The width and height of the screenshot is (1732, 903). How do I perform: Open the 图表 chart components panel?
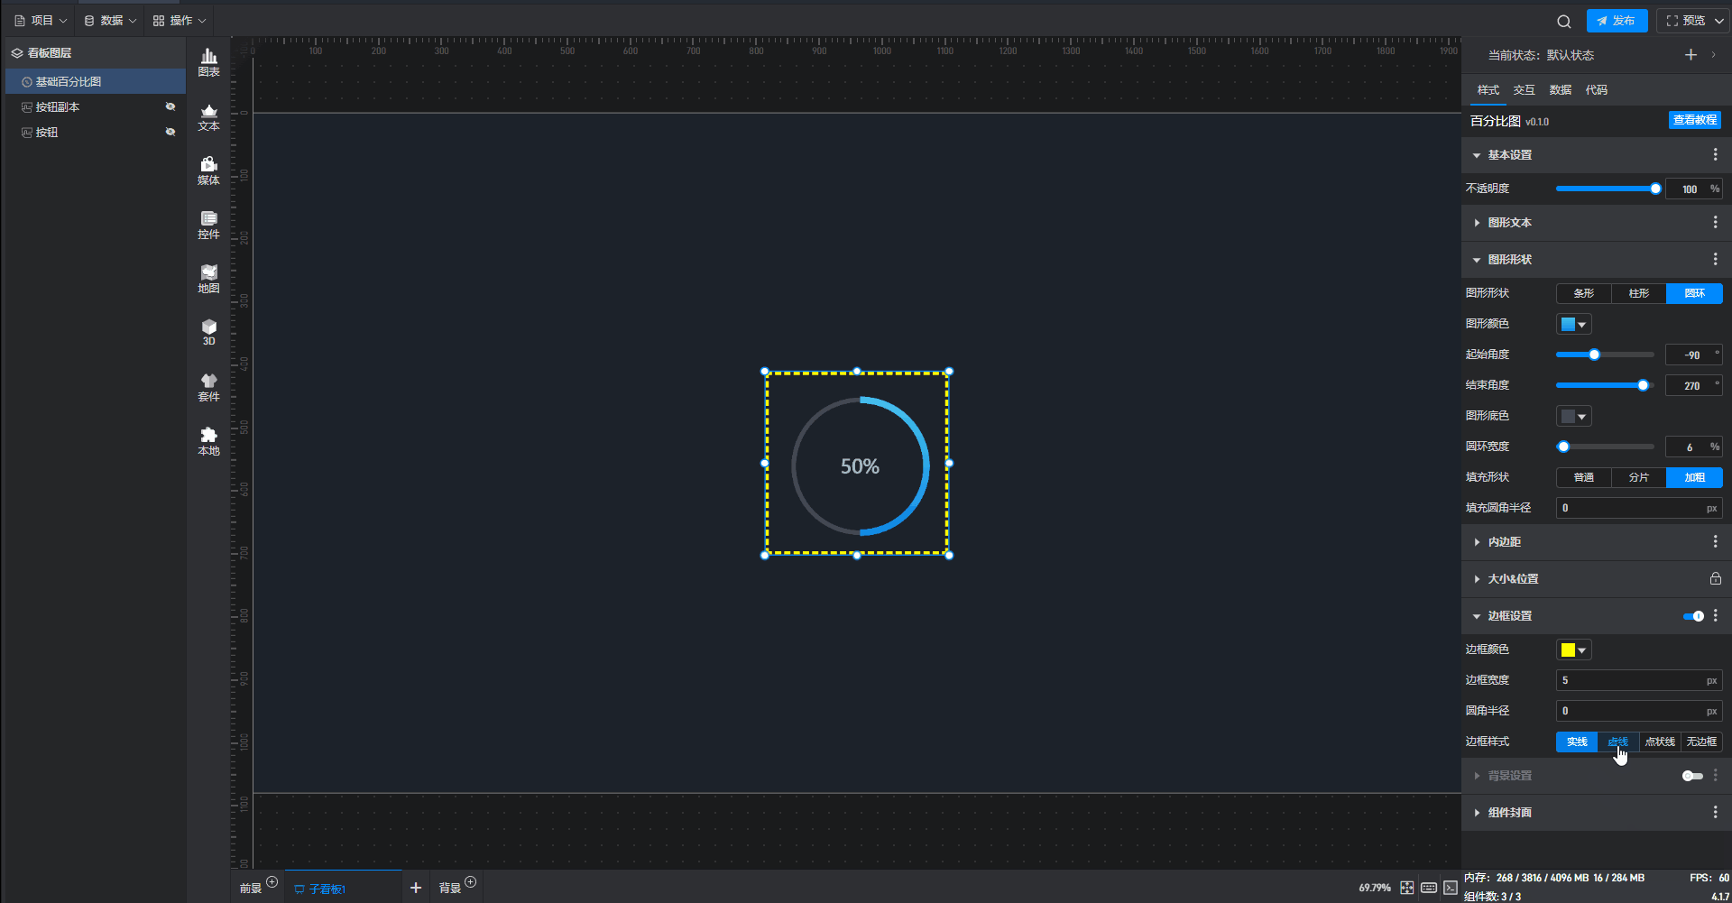coord(208,62)
